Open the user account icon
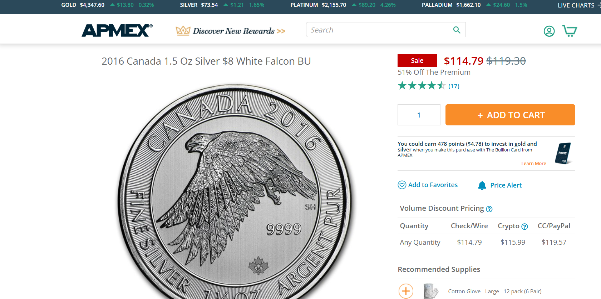This screenshot has height=299, width=601. coord(549,31)
